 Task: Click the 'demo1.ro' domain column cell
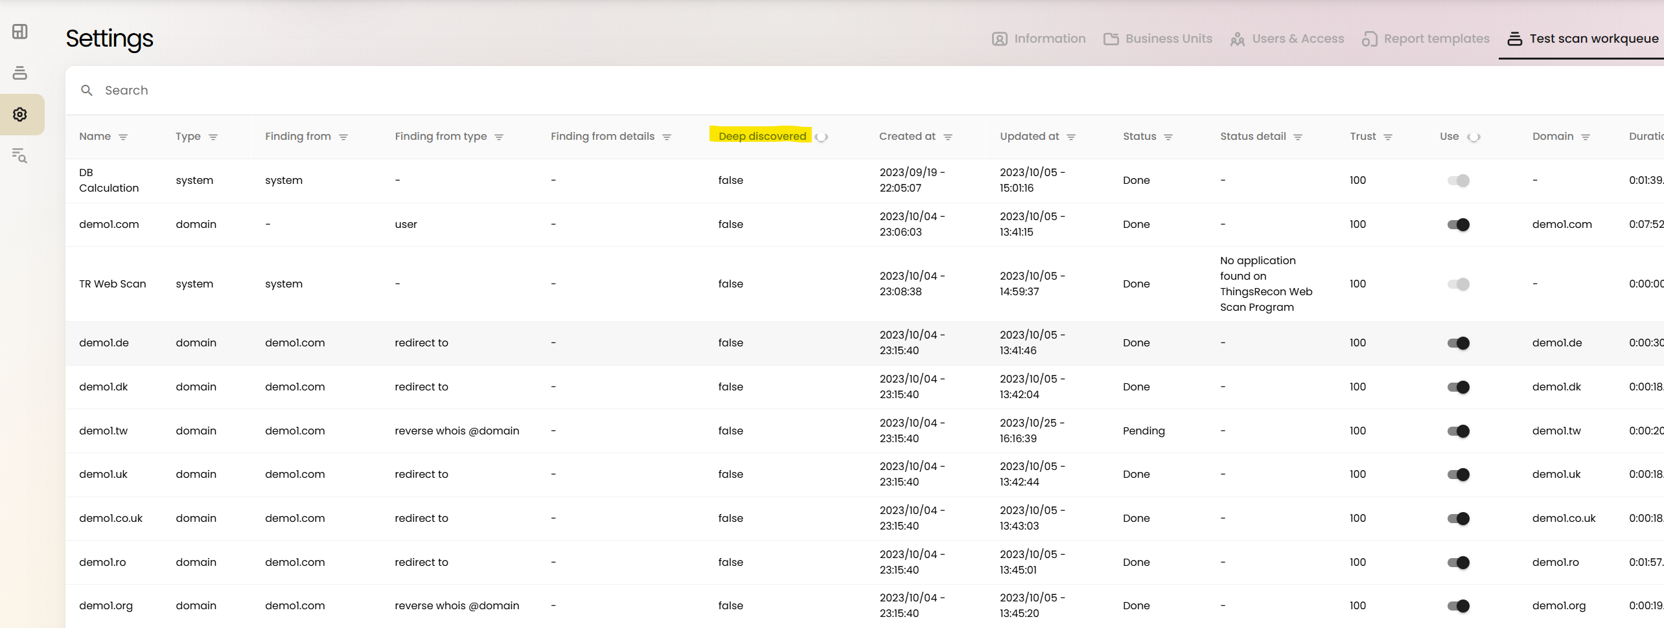1555,562
